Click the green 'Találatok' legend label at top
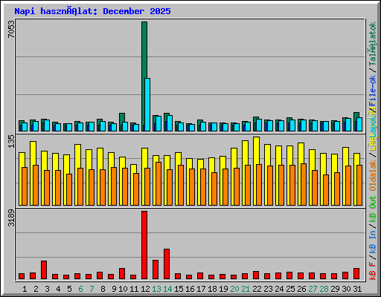Screen dimensions: 381x297 click(372, 44)
